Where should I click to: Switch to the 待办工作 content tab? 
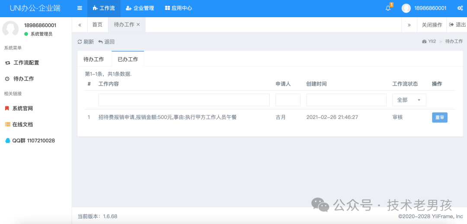(x=94, y=59)
